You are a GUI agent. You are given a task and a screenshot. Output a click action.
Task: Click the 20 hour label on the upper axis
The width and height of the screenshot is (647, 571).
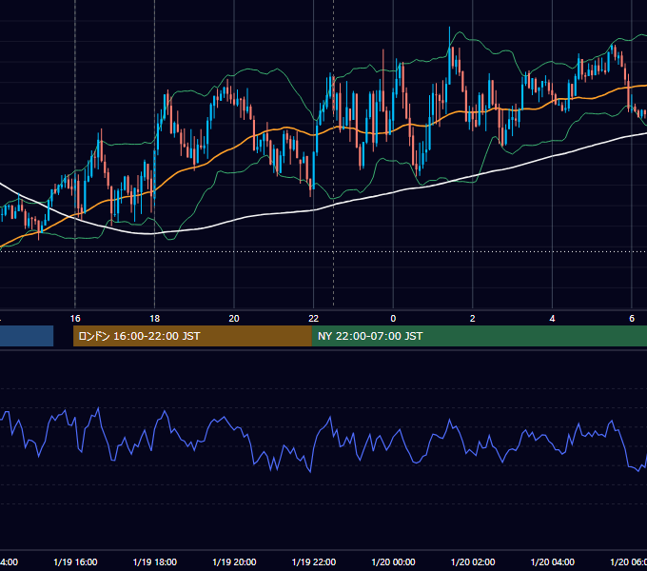[234, 319]
